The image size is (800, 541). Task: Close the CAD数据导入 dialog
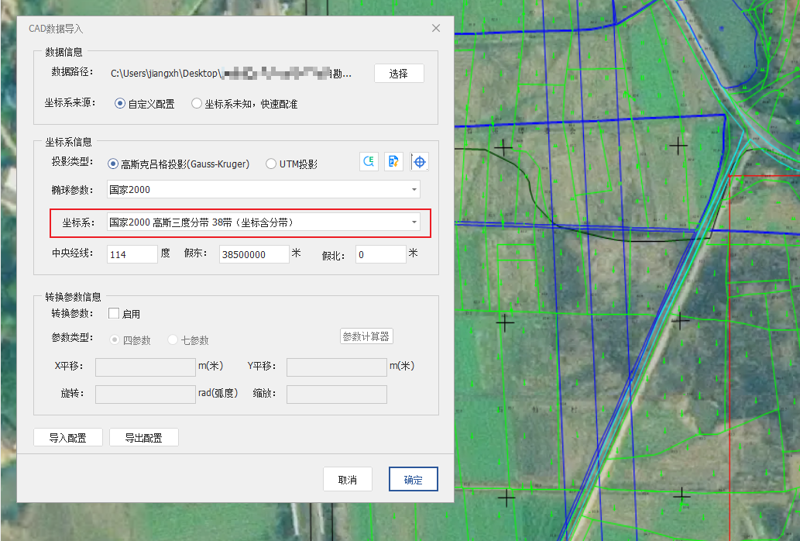point(436,28)
